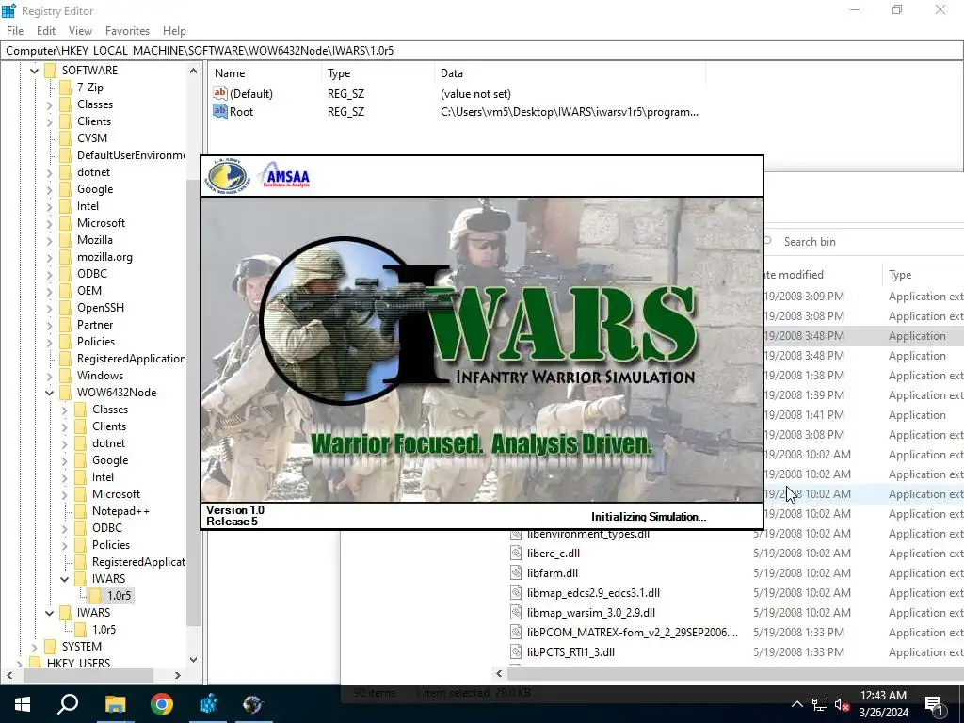This screenshot has height=723, width=964.
Task: Select the Notepad++ key folder icon
Action: [x=80, y=511]
